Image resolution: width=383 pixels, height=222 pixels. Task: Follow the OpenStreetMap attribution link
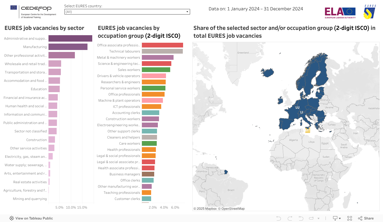[231, 209]
